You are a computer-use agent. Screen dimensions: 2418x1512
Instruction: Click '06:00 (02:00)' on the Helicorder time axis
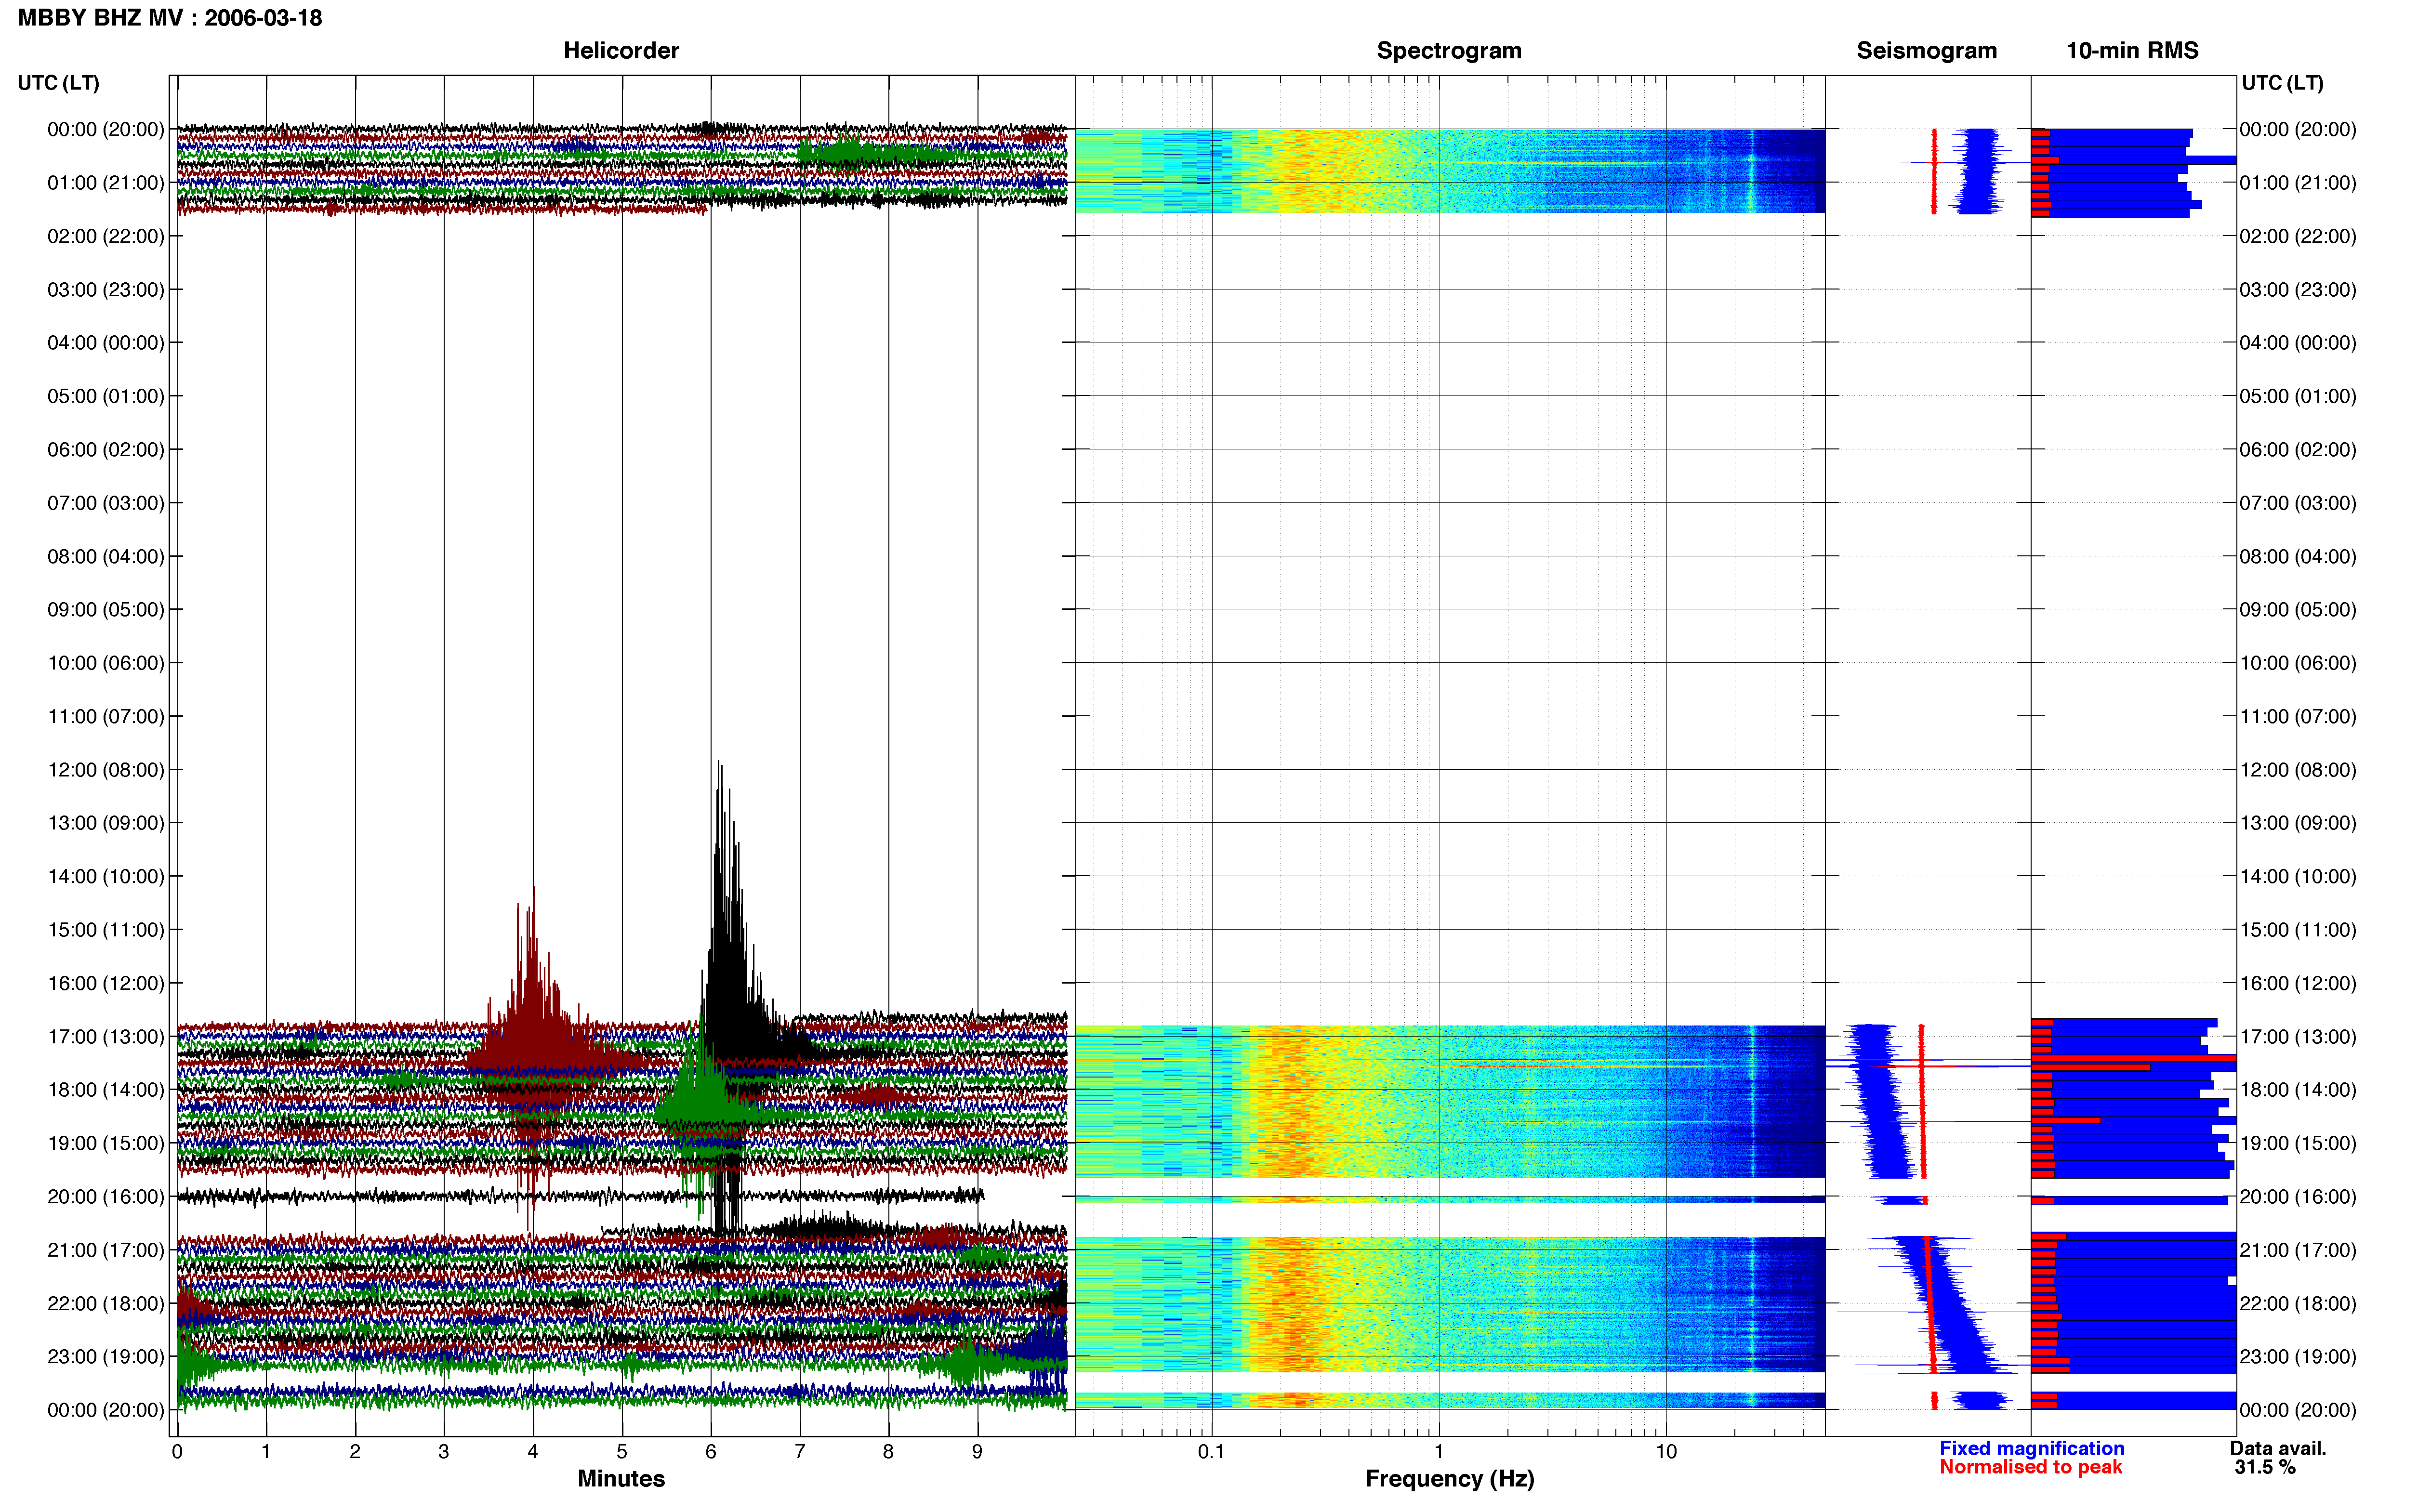coord(106,450)
